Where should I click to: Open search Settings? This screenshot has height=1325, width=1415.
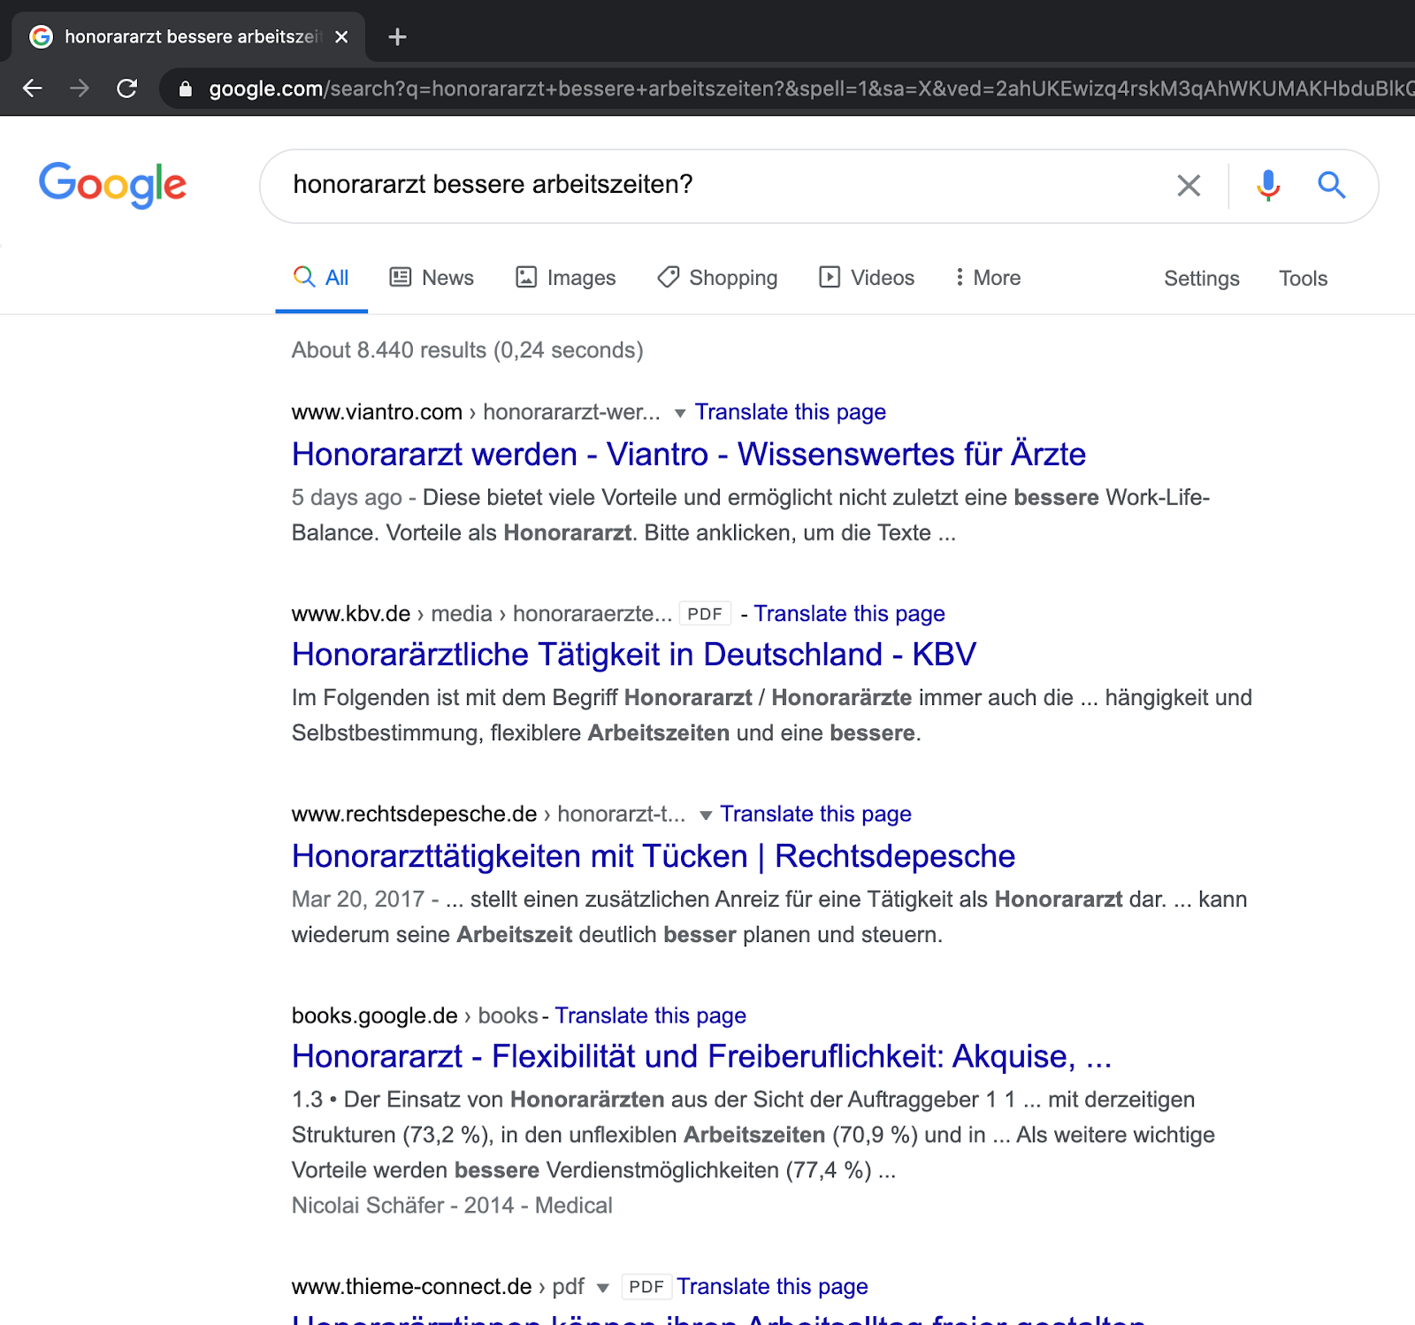[x=1201, y=279]
